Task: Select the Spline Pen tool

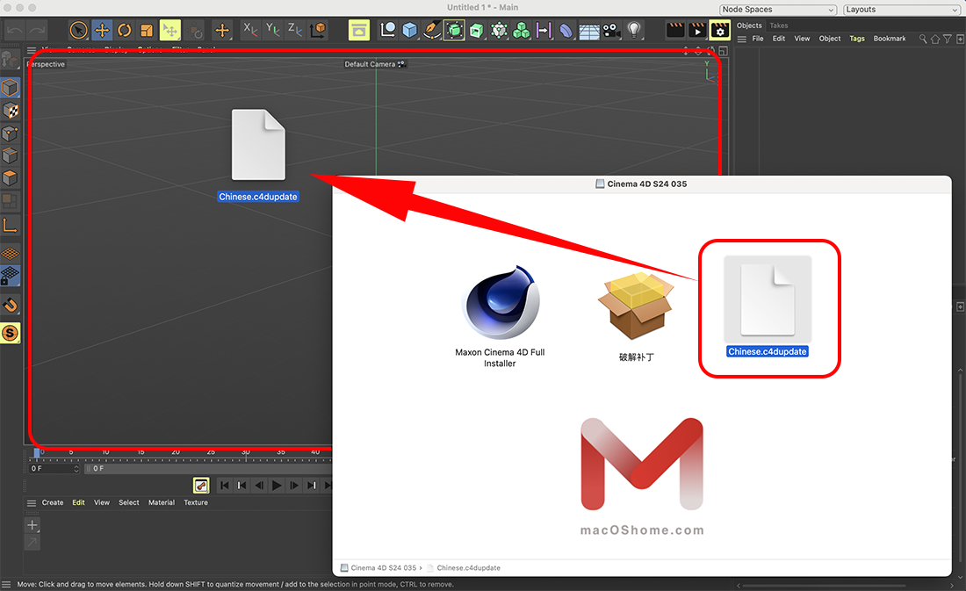Action: [432, 30]
